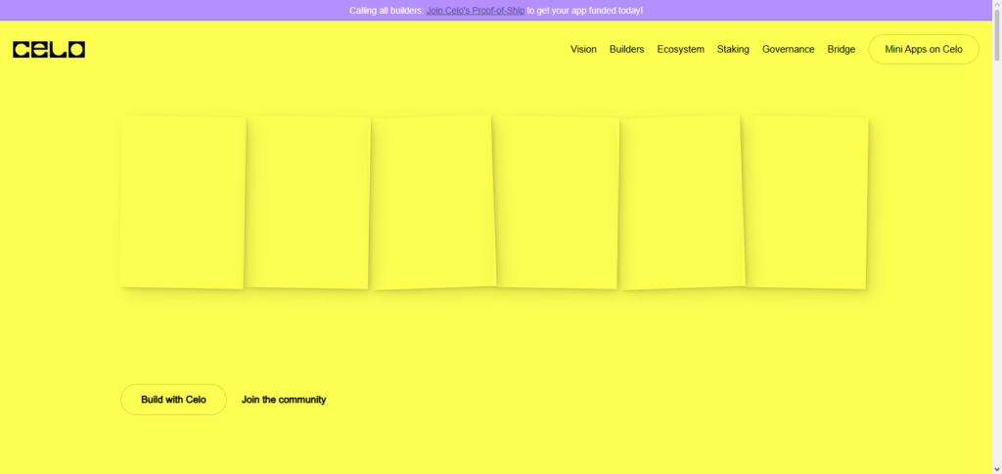Click the second yellow card in the row
Screen dimensions: 1002x474
click(x=307, y=202)
